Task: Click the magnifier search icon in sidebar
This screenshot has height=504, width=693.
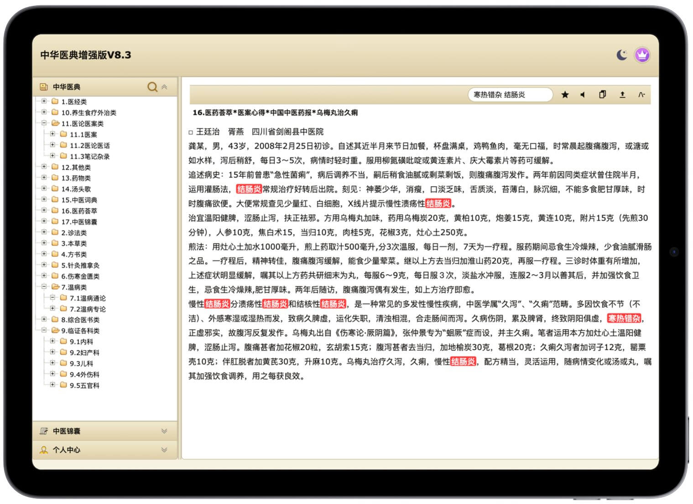Action: (x=152, y=87)
